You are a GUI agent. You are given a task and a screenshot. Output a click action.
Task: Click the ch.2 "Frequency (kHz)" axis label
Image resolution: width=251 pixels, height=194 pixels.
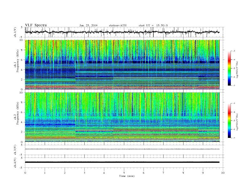tap(18, 113)
